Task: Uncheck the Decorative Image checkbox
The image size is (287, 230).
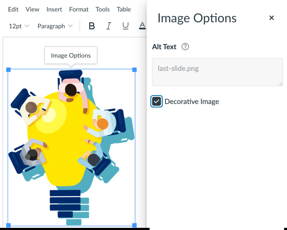Action: tap(156, 101)
